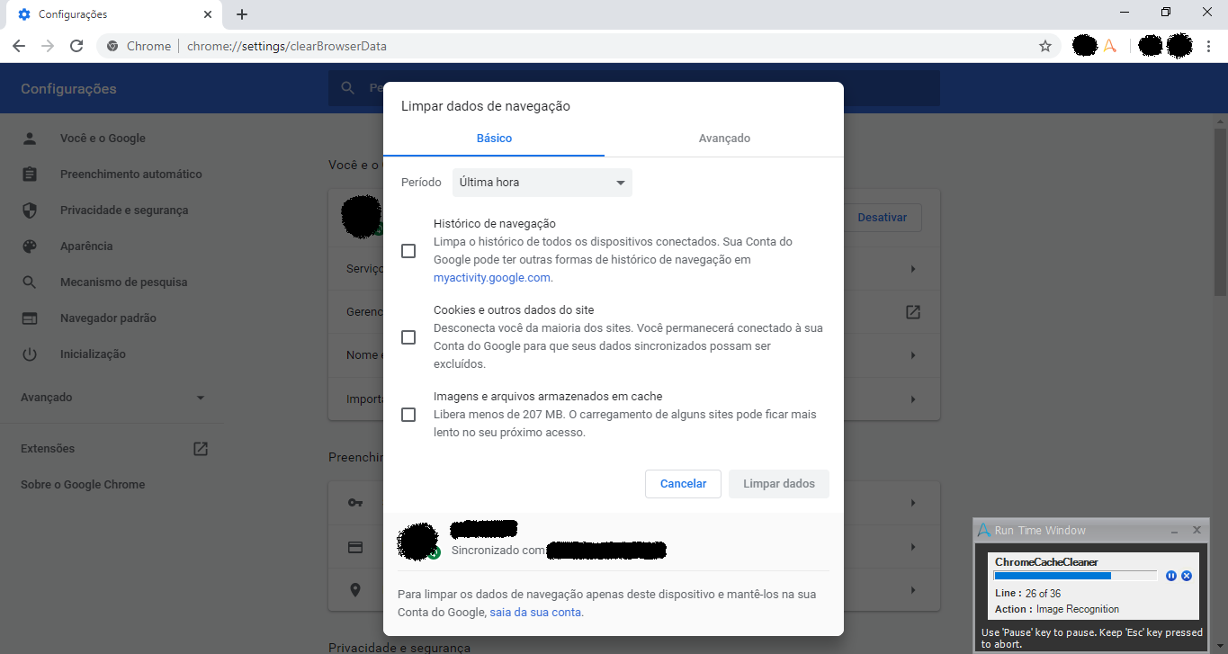
Task: Click the Limpar dados de navegação dialog title
Action: pos(486,106)
